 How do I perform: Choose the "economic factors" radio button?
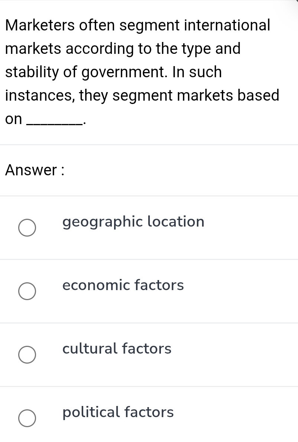(27, 291)
